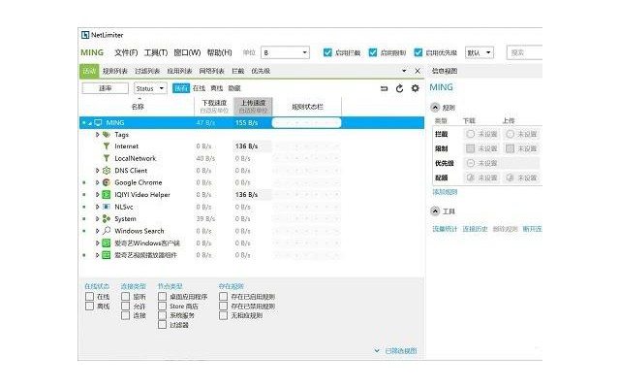Click the 配额 upload rule icon
620x388 pixels.
tap(511, 178)
